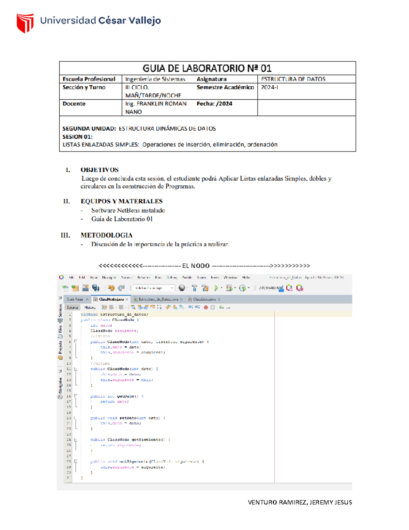
Task: Click the Save All icon
Action: point(96,288)
